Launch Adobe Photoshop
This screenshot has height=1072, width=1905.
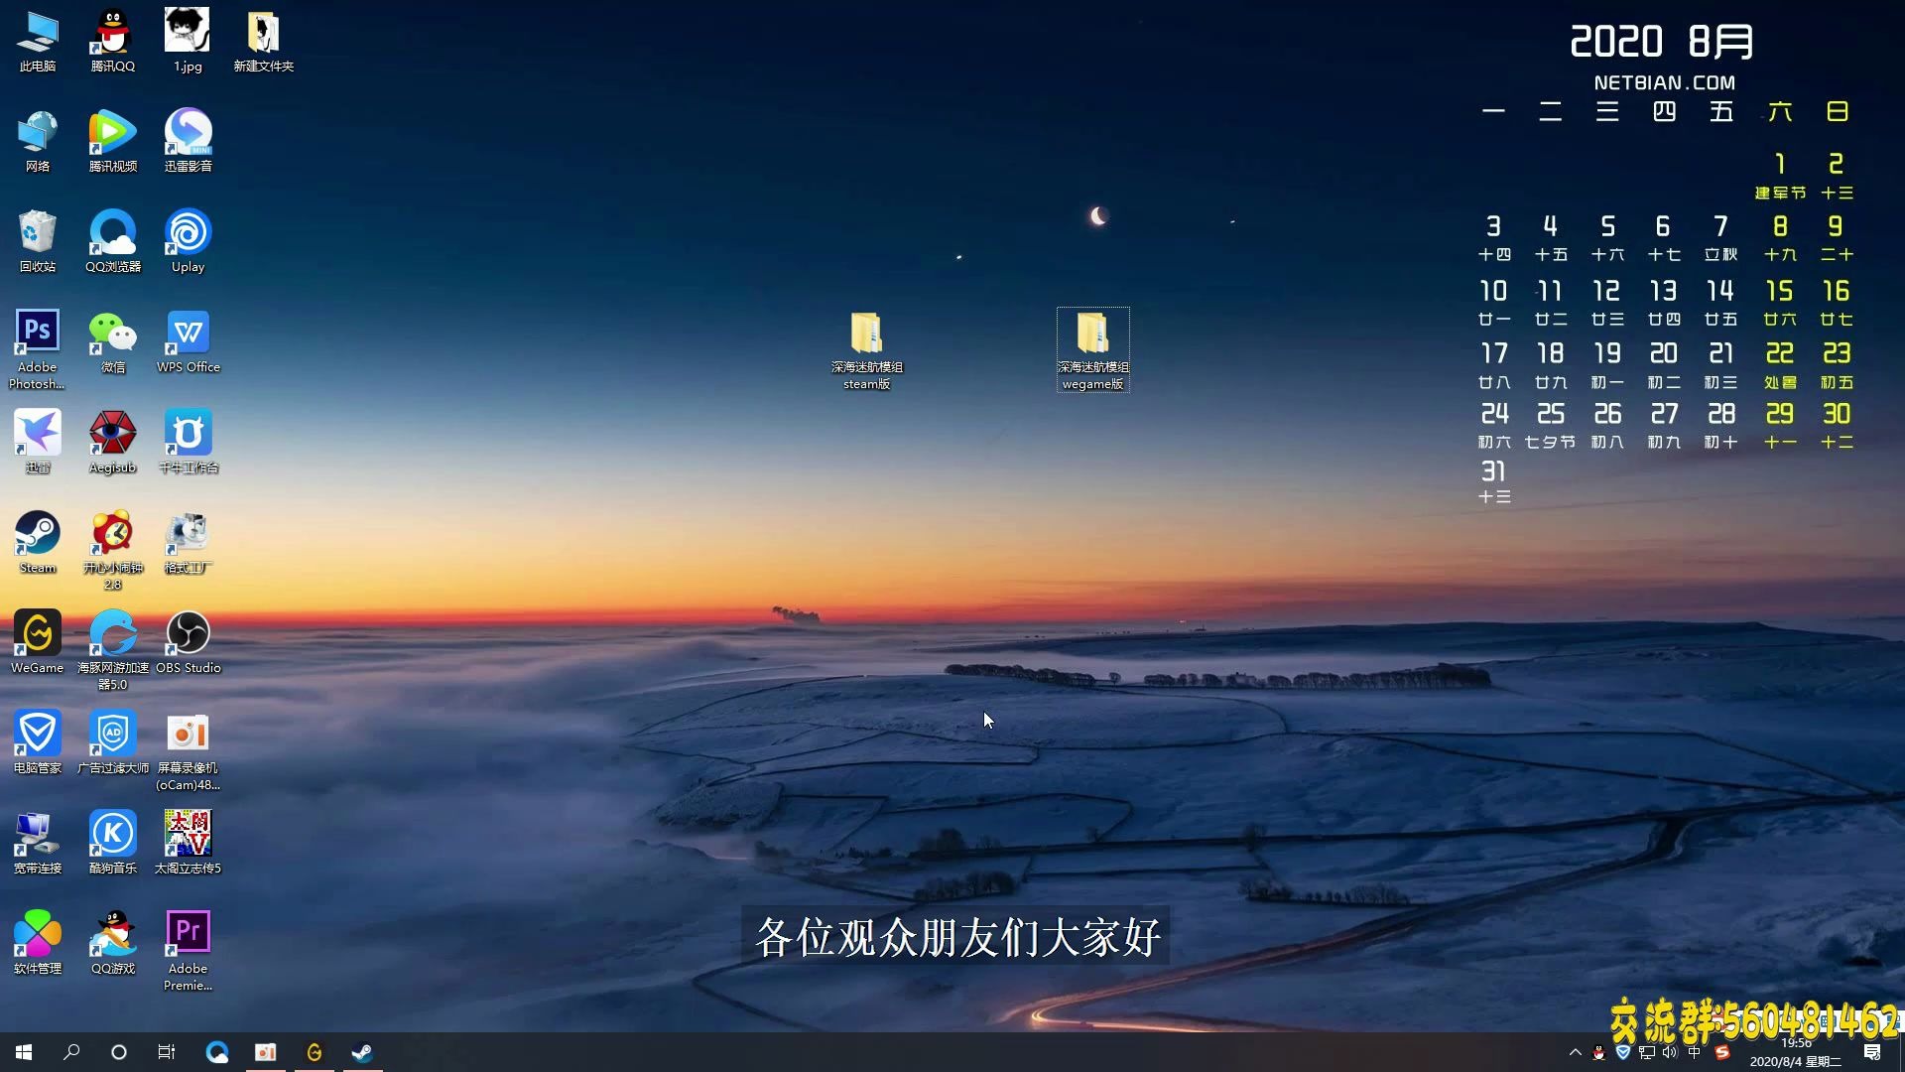pos(37,337)
